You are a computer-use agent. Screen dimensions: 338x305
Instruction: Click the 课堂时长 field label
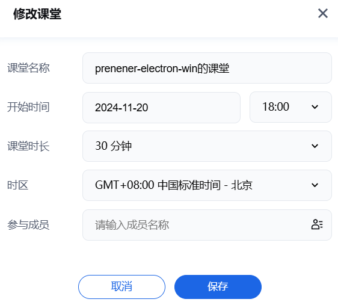[28, 146]
